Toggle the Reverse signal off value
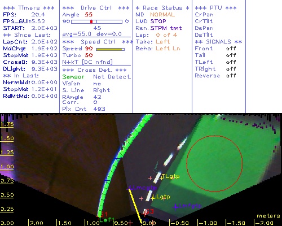 231,76
